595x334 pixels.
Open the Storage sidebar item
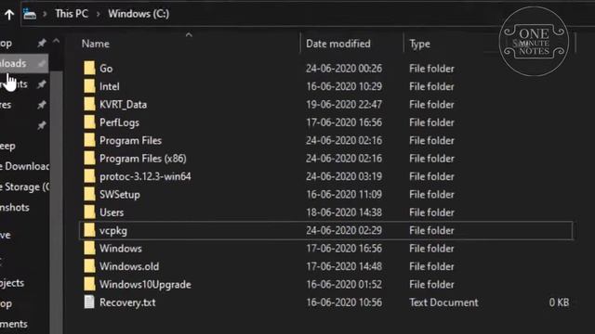pos(25,187)
